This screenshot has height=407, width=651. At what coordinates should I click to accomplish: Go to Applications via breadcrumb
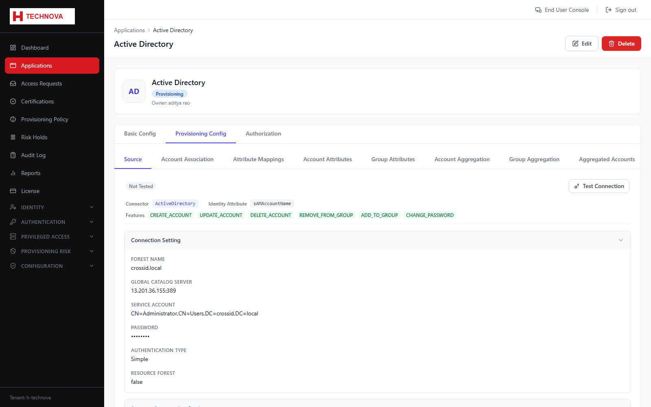[129, 30]
